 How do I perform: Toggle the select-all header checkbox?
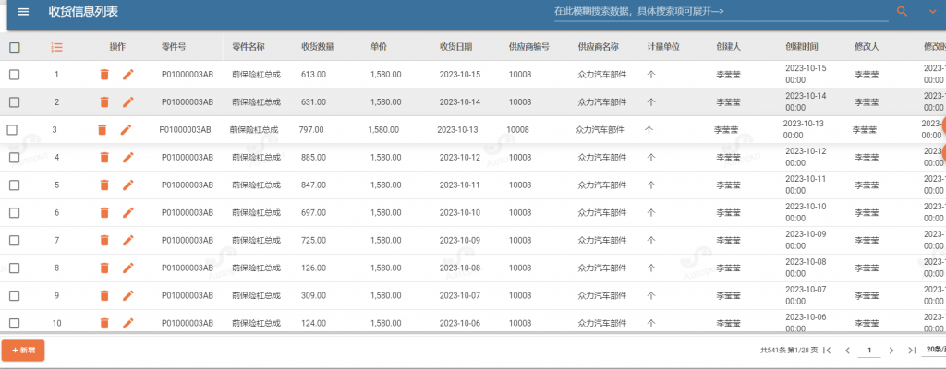(x=15, y=47)
